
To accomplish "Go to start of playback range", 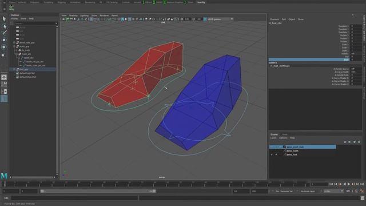I will pyautogui.click(x=331, y=184).
